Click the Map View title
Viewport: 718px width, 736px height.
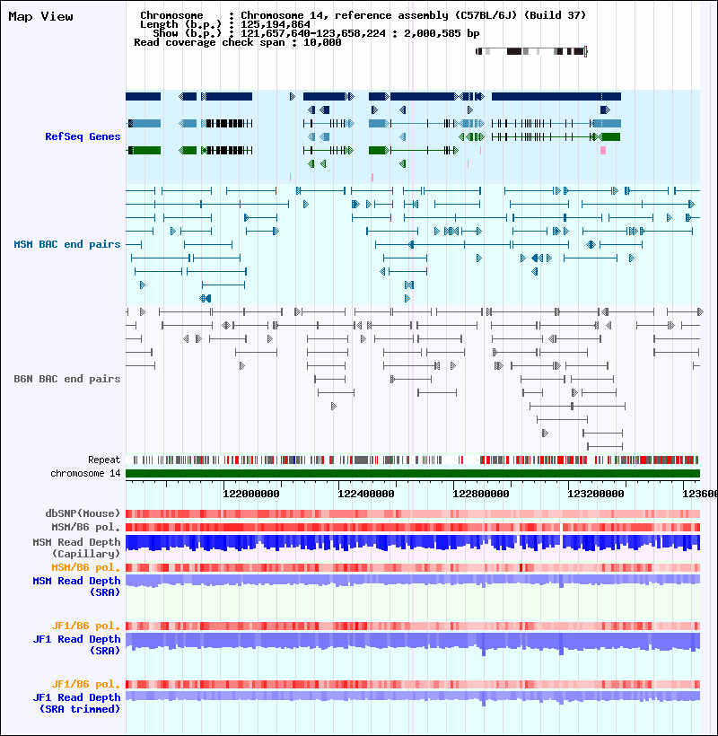tap(40, 16)
